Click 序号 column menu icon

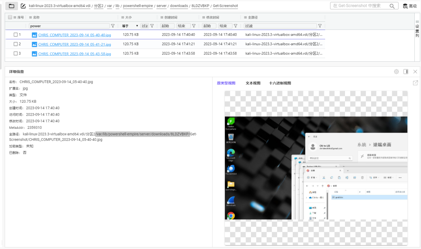15,17
